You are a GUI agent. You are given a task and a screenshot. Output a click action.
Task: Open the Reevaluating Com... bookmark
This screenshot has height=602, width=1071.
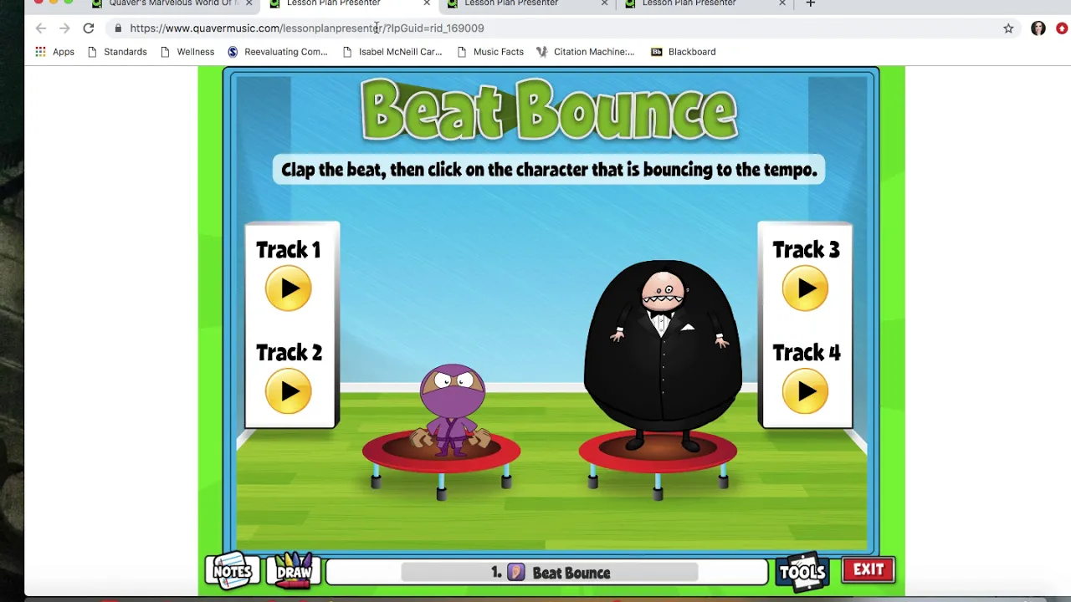coord(278,52)
